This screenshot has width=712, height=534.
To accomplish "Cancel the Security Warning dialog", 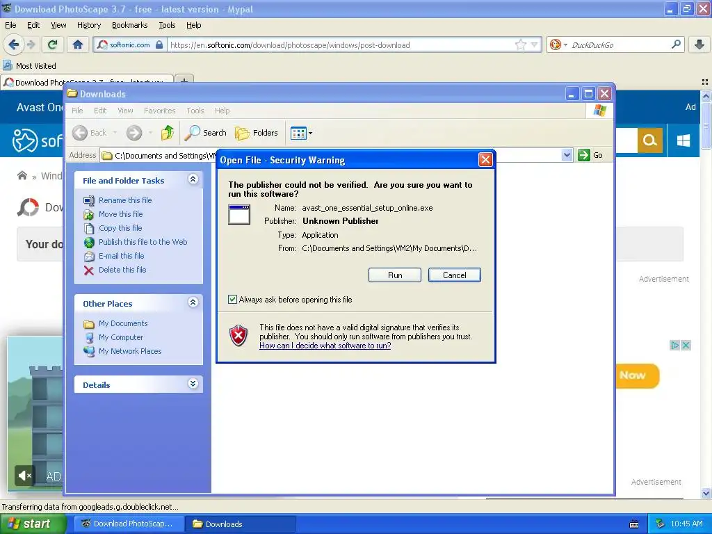I will [454, 275].
